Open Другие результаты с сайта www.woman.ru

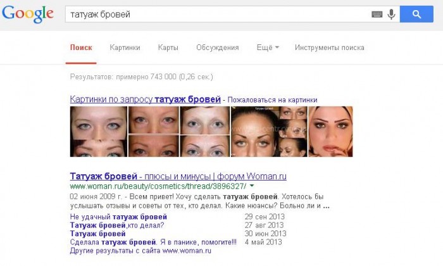pos(140,251)
